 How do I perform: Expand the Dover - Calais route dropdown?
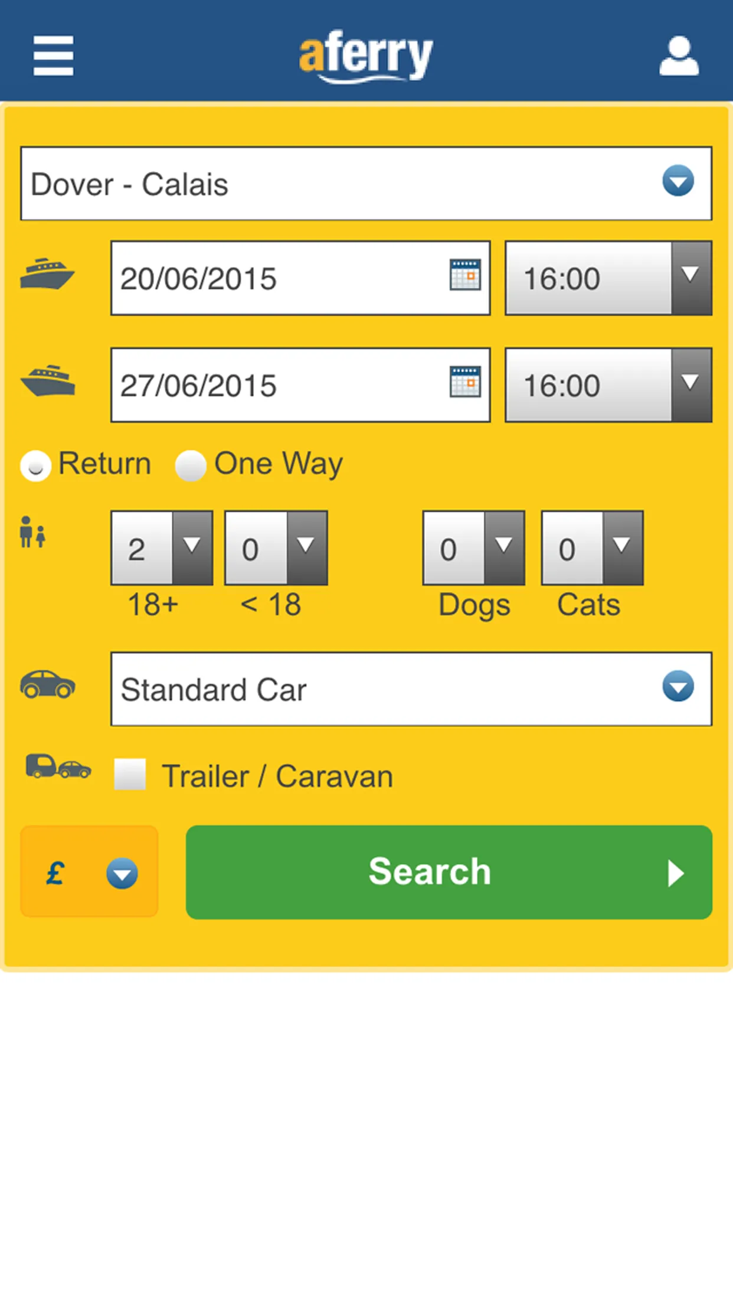click(x=366, y=184)
